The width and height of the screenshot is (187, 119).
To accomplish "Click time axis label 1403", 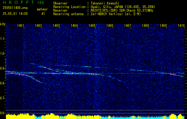I will coord(56,25).
